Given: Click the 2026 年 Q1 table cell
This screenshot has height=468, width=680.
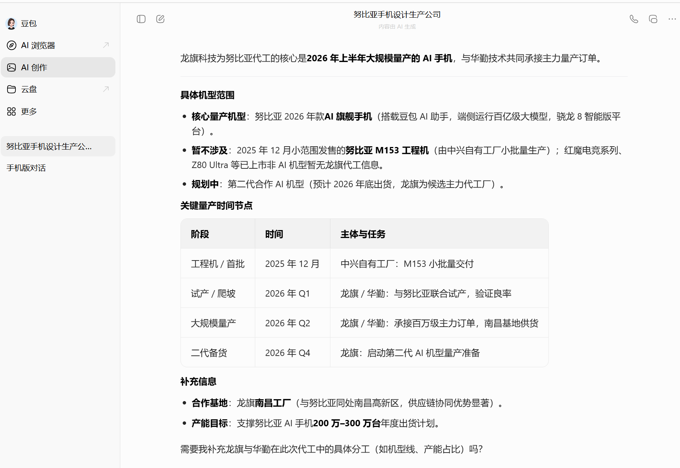Looking at the screenshot, I should pyautogui.click(x=292, y=293).
